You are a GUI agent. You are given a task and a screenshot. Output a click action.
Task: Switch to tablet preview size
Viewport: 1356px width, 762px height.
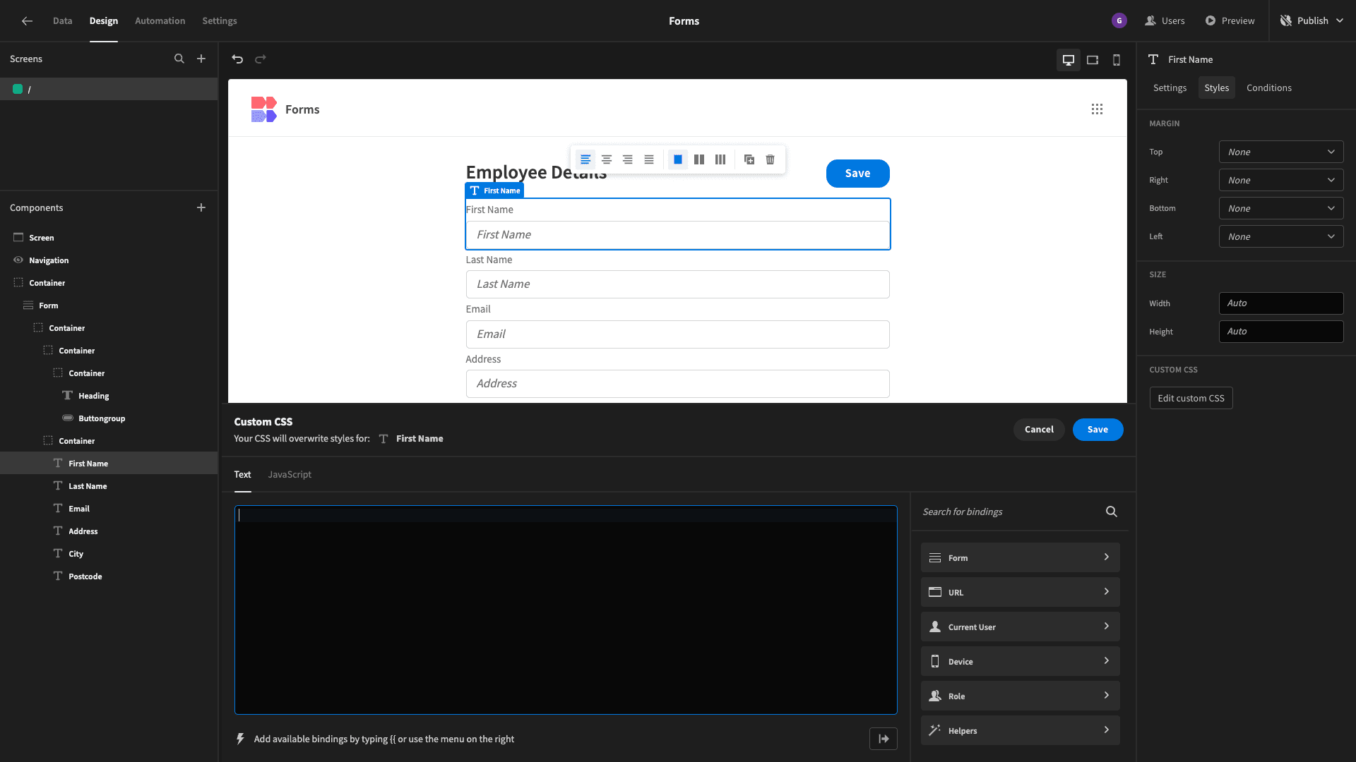(1093, 60)
